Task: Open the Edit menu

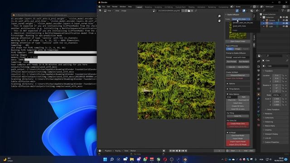Action: pos(108,7)
